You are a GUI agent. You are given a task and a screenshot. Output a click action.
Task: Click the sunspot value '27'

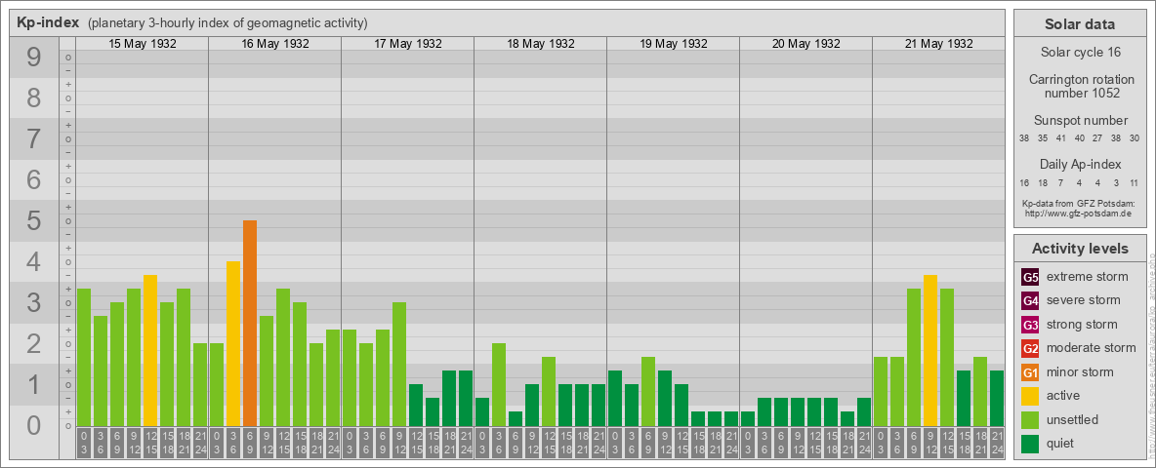click(x=1098, y=138)
